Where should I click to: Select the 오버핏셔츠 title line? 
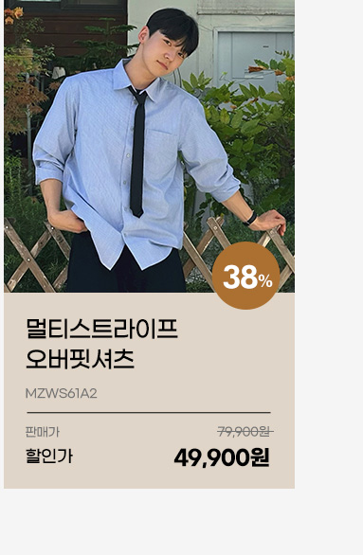(80, 359)
